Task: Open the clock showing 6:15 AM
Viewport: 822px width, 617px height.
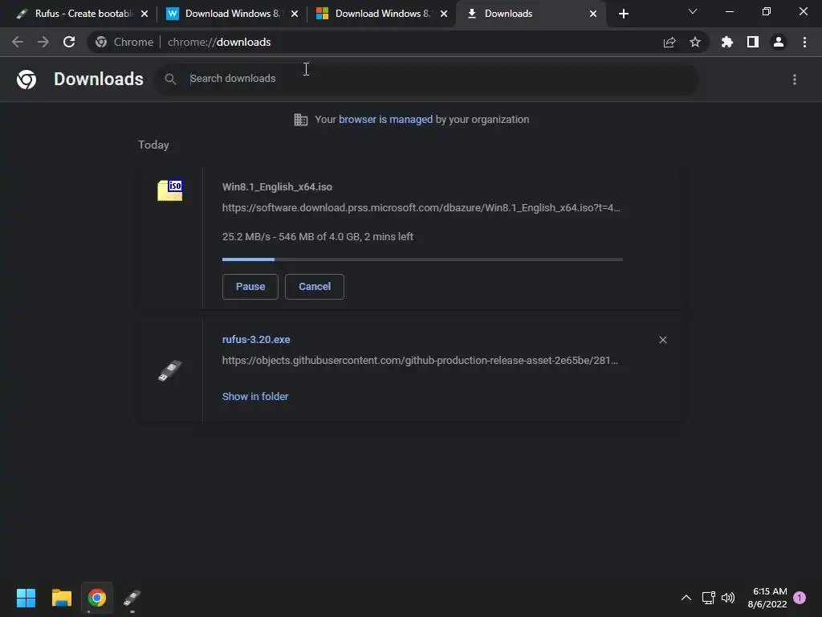Action: 767,598
